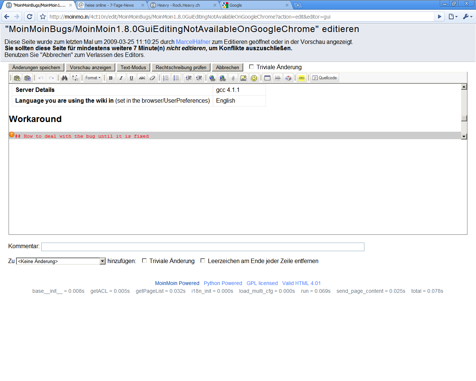Bookmark this page with the star icon
Screen dimensions: 476x381
tap(43, 16)
